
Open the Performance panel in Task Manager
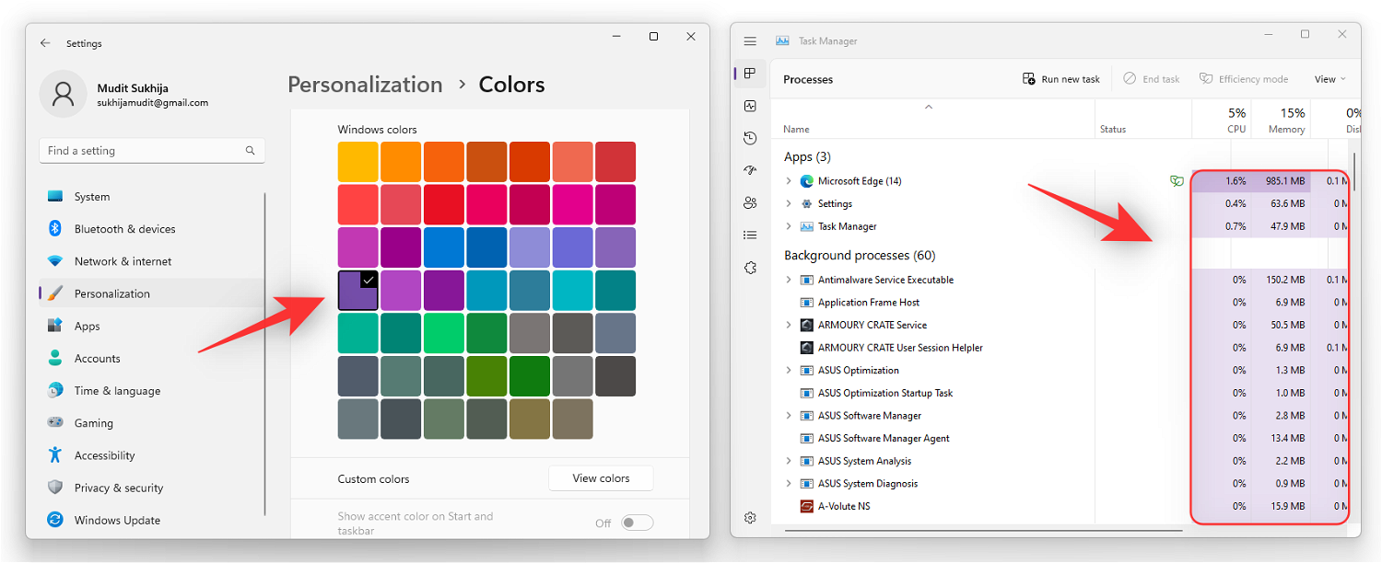pyautogui.click(x=749, y=105)
